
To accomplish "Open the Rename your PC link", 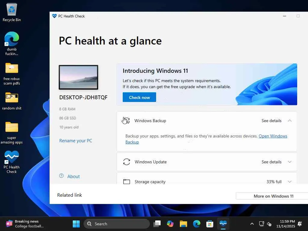I will 75,141.
